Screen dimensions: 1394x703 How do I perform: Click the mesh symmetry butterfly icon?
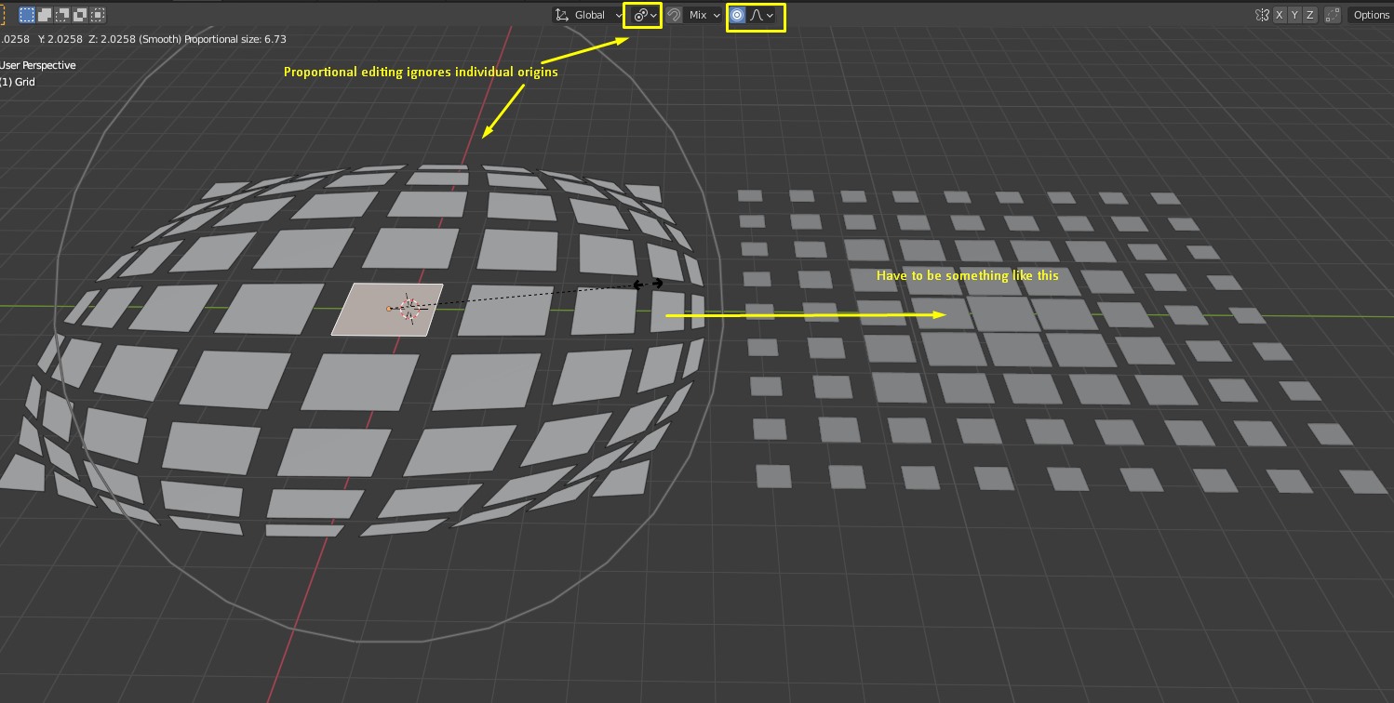(x=1262, y=15)
